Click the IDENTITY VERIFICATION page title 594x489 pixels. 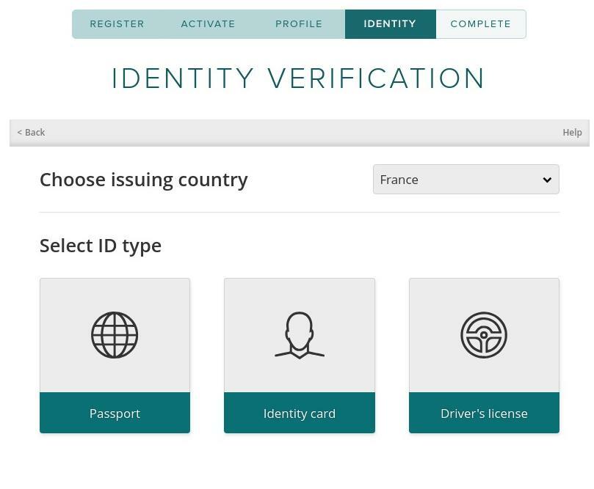(x=298, y=78)
